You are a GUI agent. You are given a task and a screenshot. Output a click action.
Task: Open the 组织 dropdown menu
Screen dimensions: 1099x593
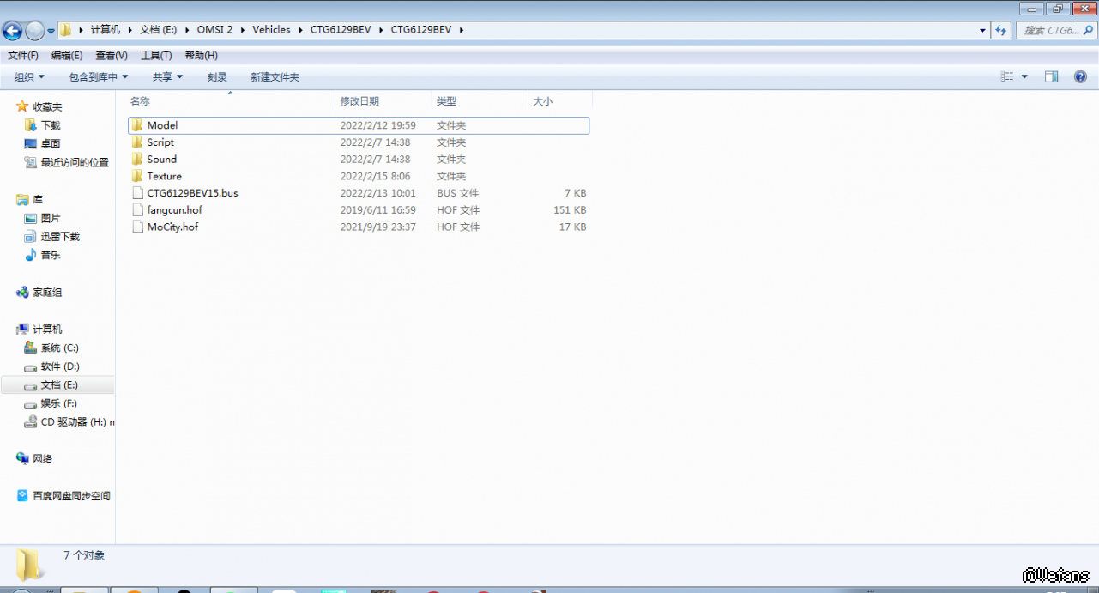pos(29,77)
